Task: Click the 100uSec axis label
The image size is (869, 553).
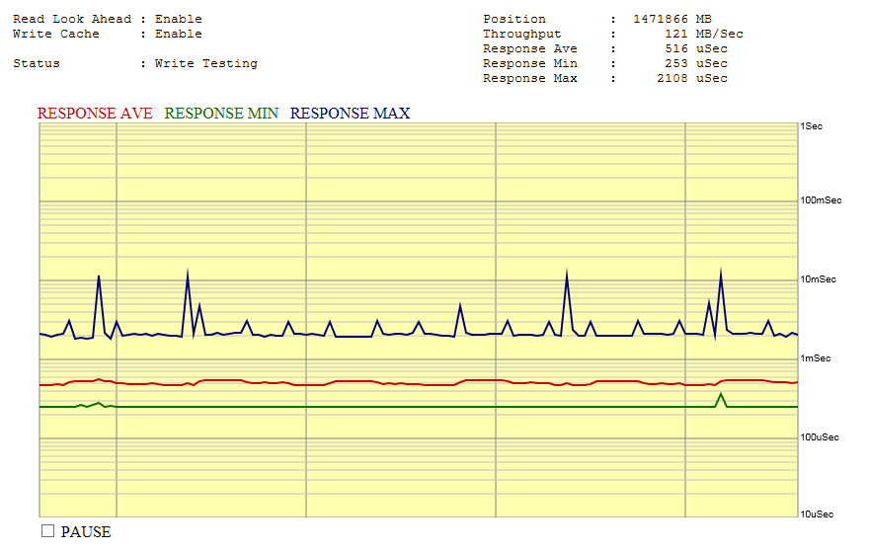Action: 819,436
